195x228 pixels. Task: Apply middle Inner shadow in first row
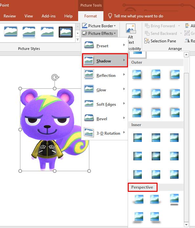coord(156,137)
